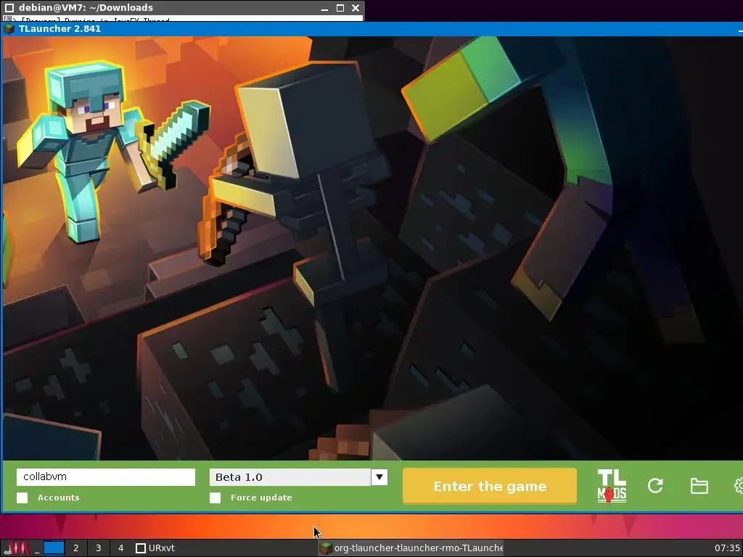Click the TLauncher title bar block icon
Screen dimensions: 743x557
(9, 28)
